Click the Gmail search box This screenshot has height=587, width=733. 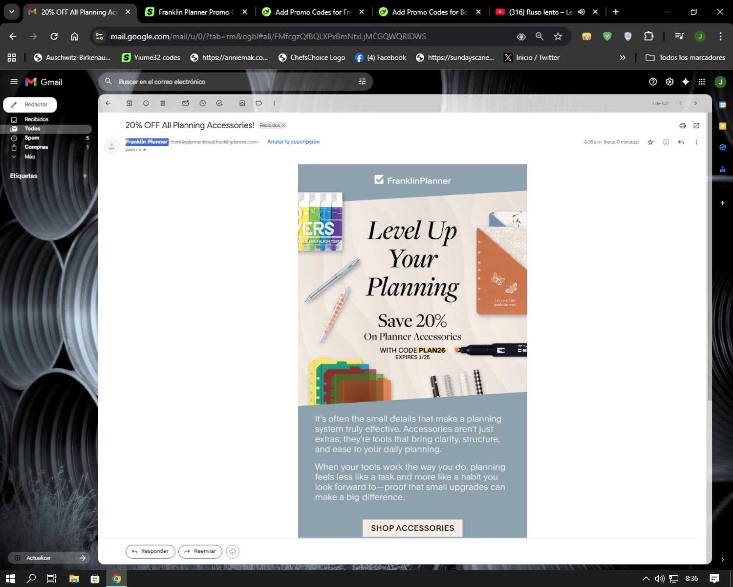click(235, 82)
